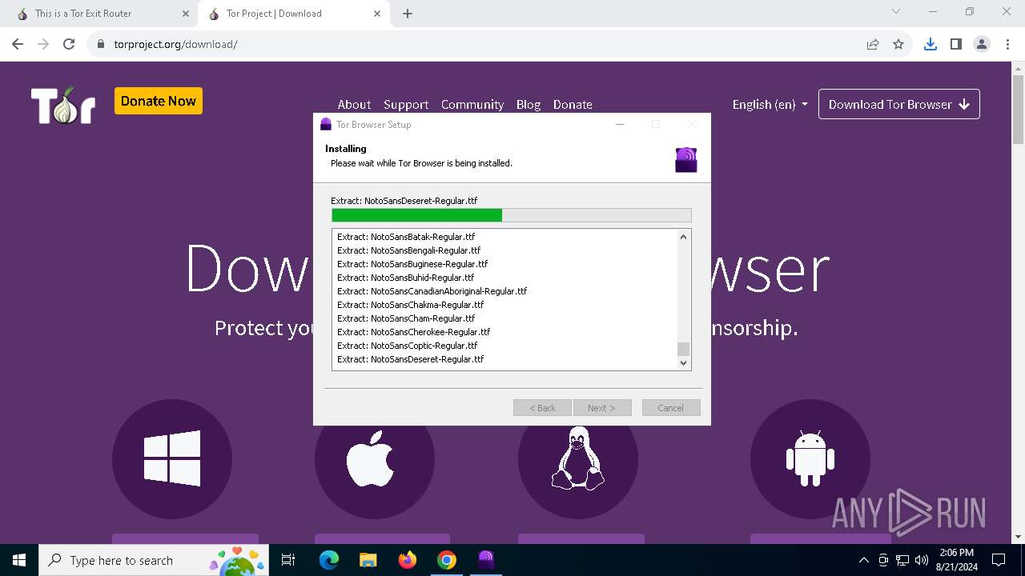This screenshot has height=576, width=1025.
Task: Click Download Tor Browser button
Action: point(898,104)
